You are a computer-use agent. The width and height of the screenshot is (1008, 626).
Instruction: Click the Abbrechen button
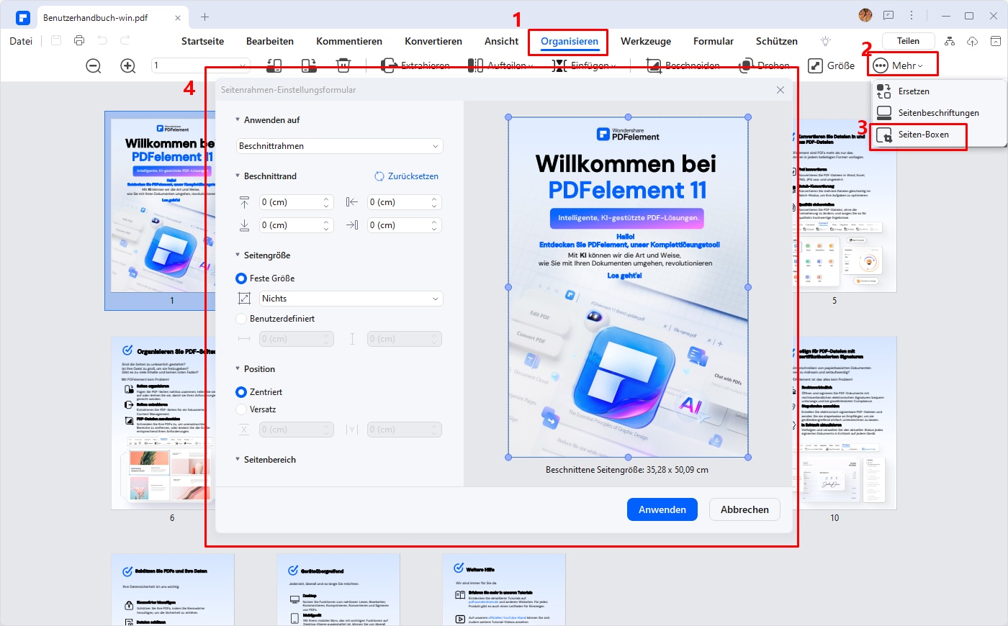[x=744, y=509]
